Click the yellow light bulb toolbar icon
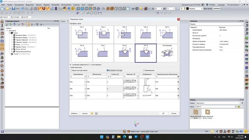The height and width of the screenshot is (140, 249). coord(141,9)
